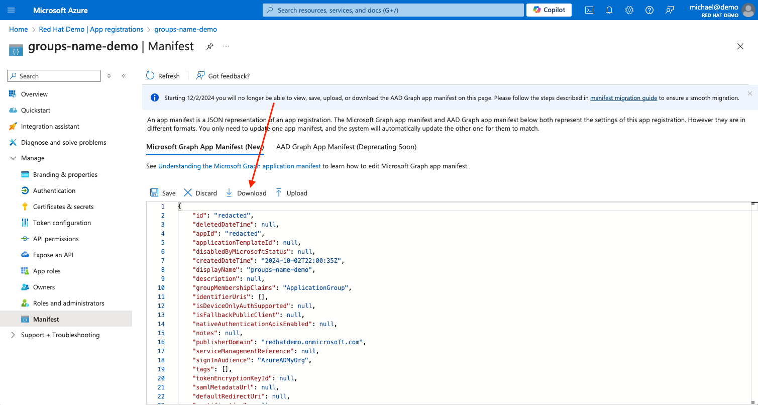This screenshot has height=405, width=758.
Task: Open the portal hamburger menu
Action: [x=11, y=10]
